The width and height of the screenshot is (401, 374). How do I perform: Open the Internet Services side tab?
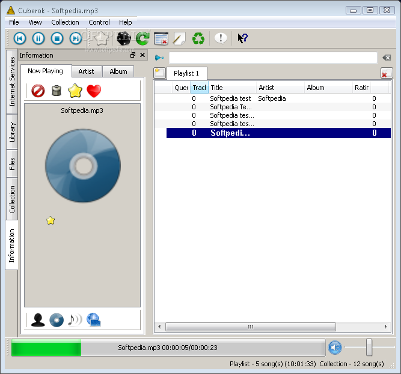pyautogui.click(x=12, y=82)
